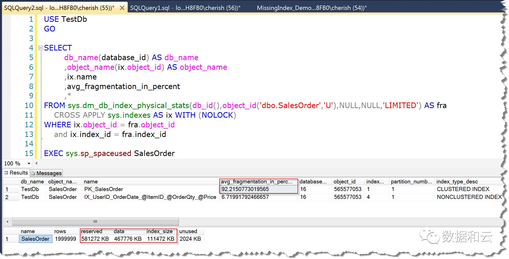Select the 111472 KB index_size cell
This screenshot has height=259, width=509.
pyautogui.click(x=161, y=239)
